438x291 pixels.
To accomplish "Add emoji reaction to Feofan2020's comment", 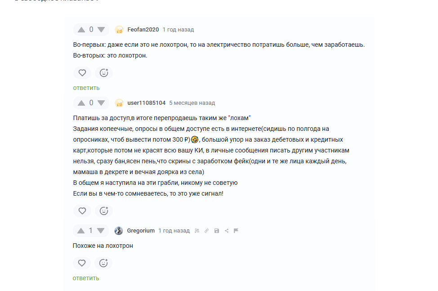I will 104,72.
